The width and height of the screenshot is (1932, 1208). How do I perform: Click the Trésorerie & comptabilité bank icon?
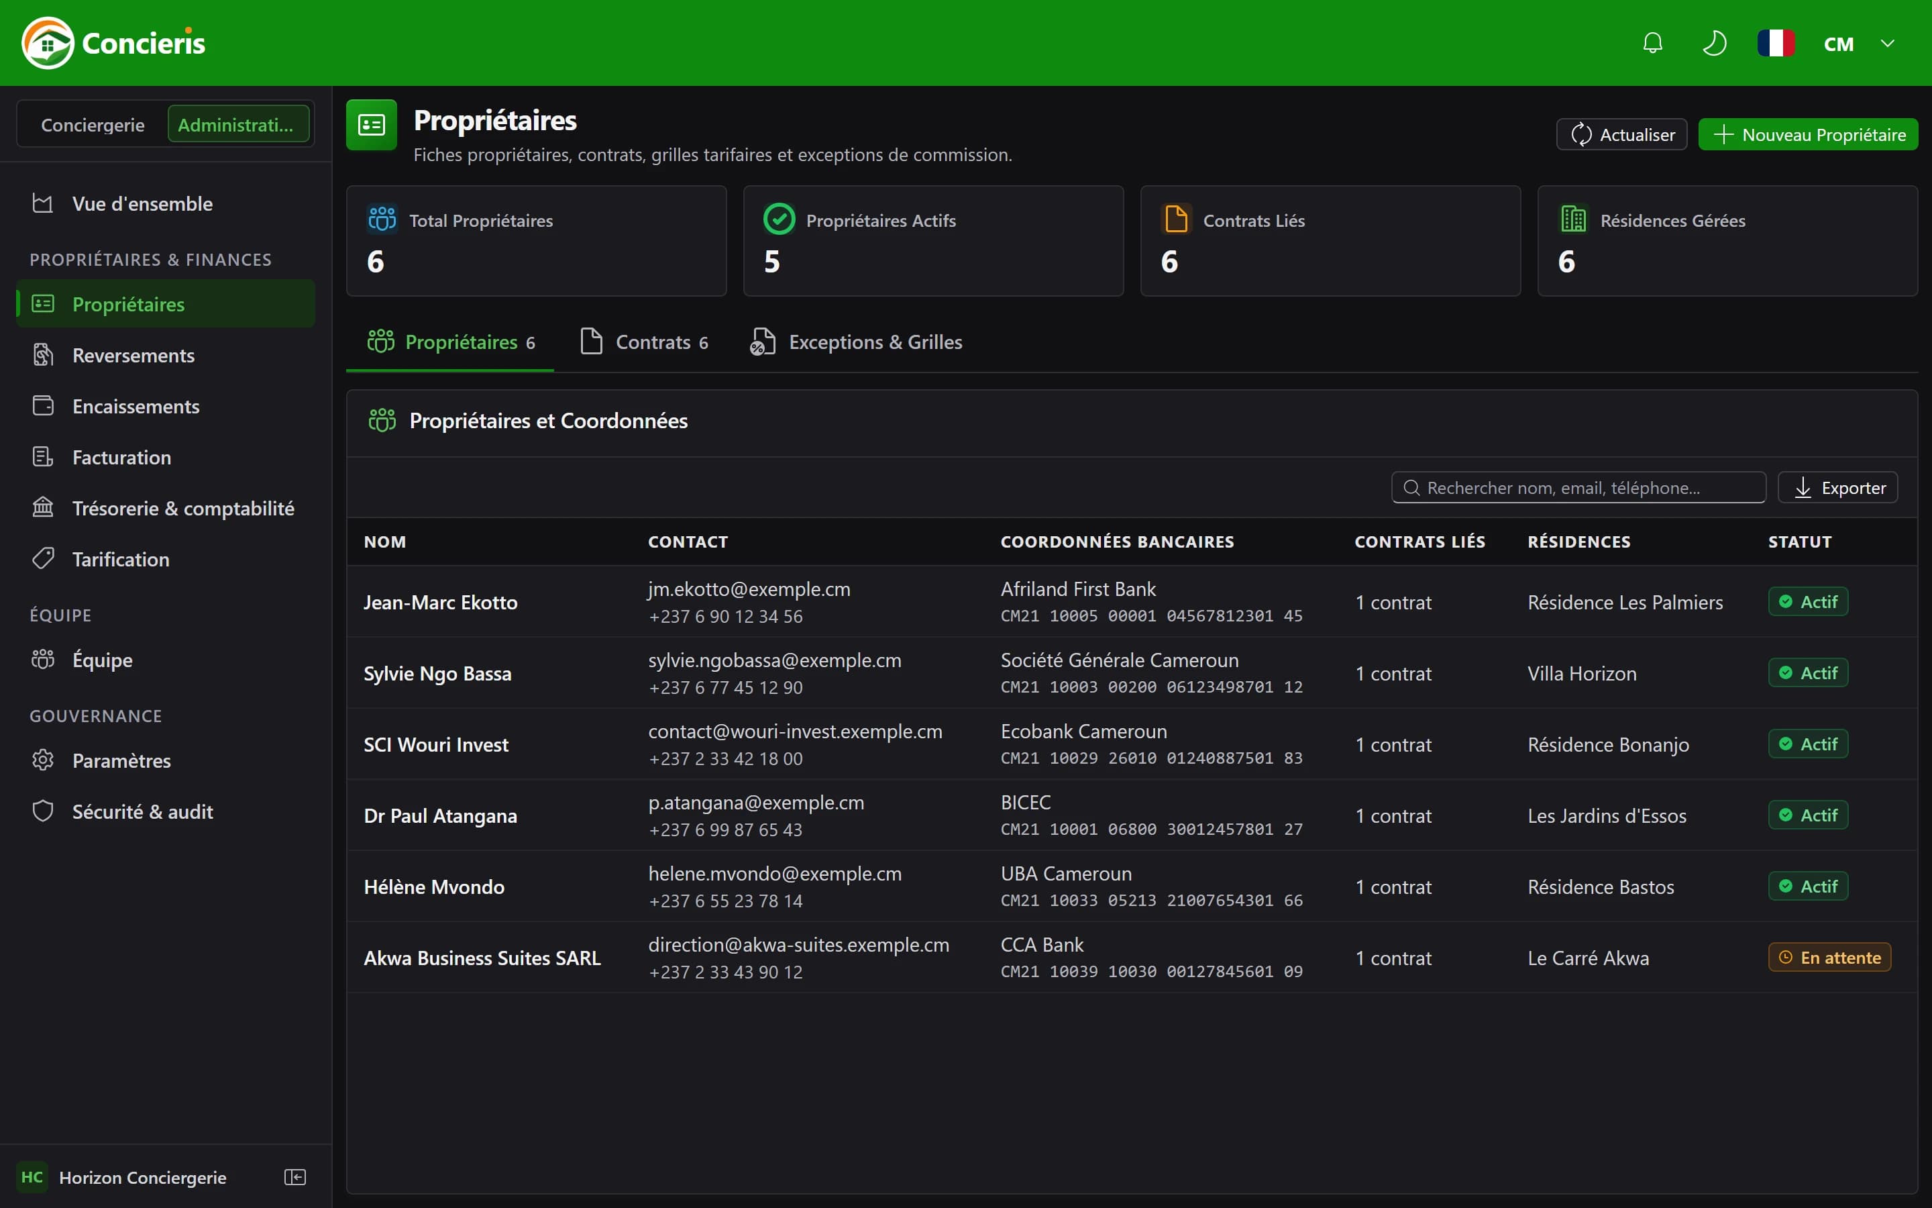[43, 507]
